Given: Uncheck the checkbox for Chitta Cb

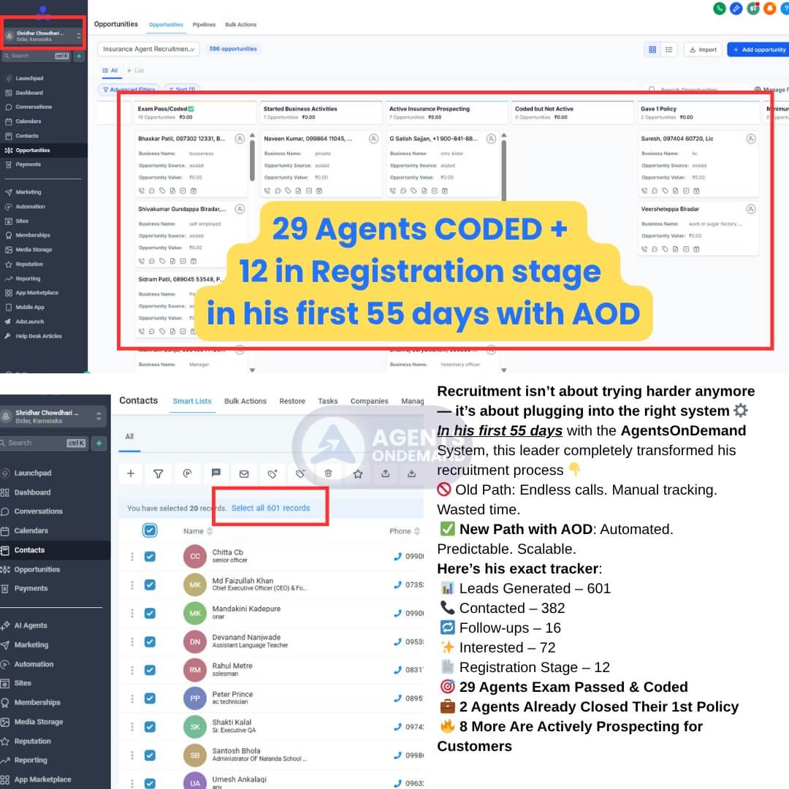Looking at the screenshot, I should click(150, 556).
